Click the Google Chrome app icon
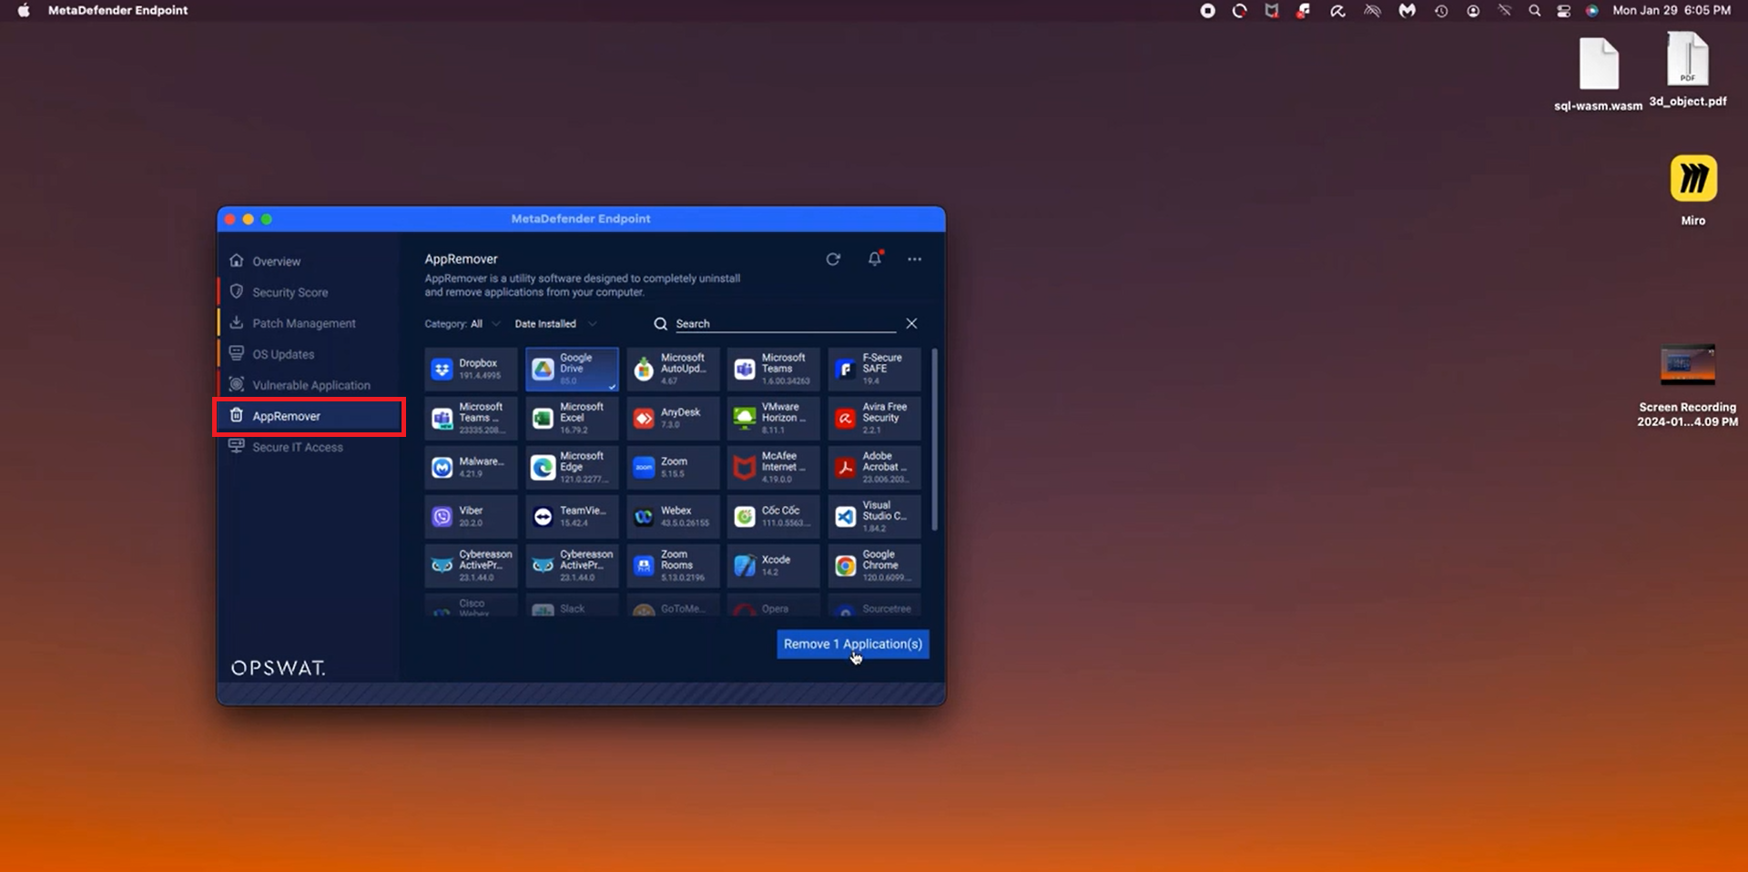 tap(846, 566)
